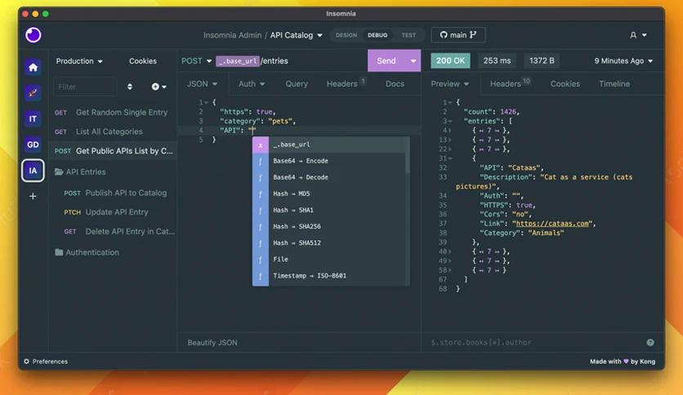
Task: Open the Production environment dropdown
Action: [x=79, y=61]
